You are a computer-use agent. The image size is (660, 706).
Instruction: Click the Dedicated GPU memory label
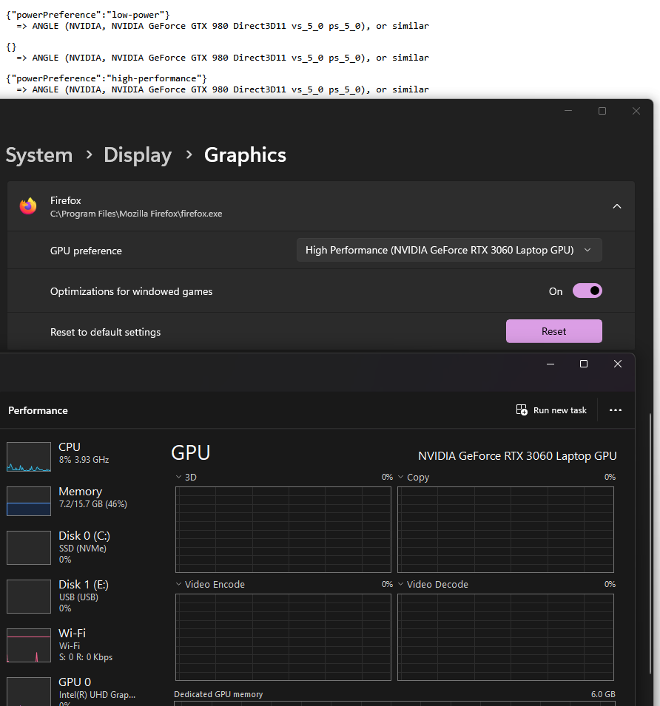pos(218,694)
